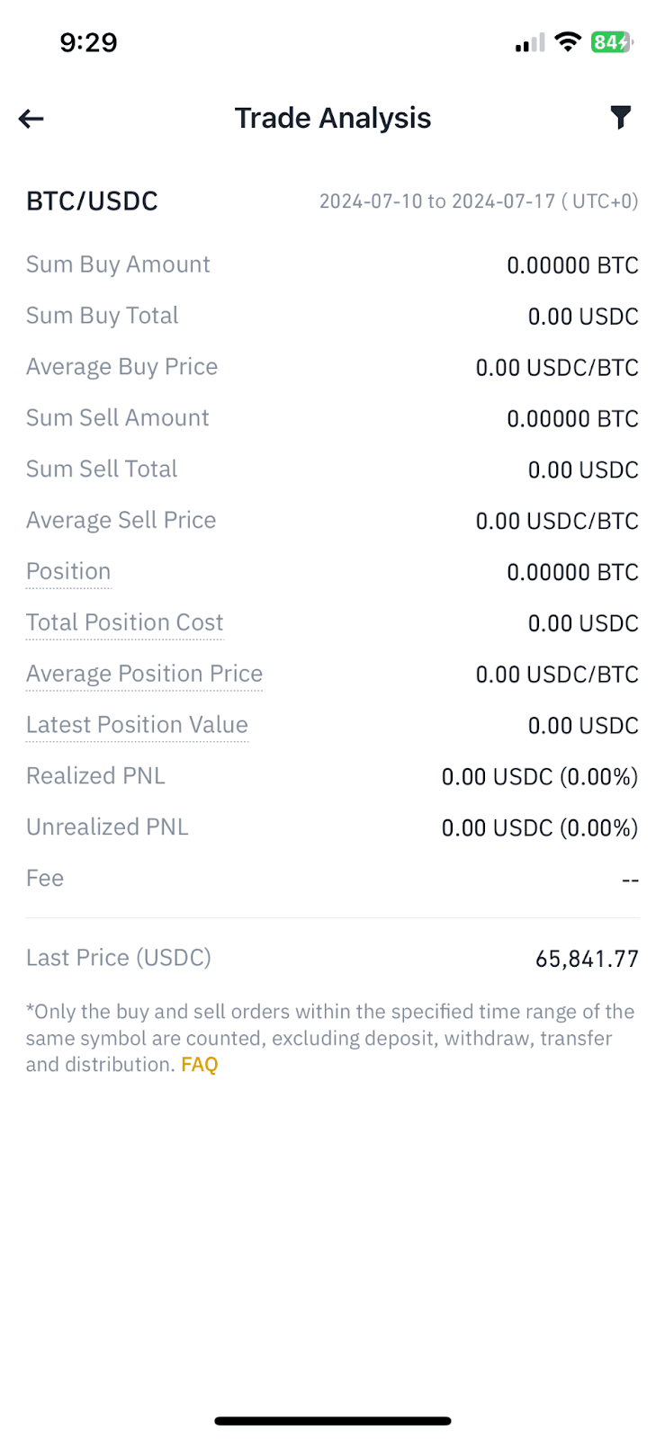Tap the 9:29 clock in status bar

pyautogui.click(x=88, y=42)
